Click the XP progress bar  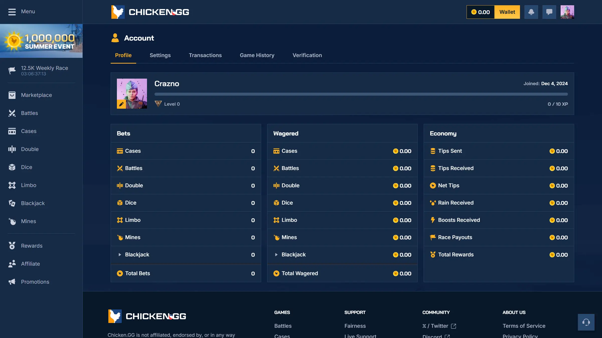[361, 94]
